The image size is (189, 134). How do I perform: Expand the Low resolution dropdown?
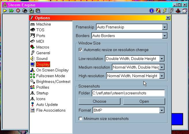tap(162, 59)
